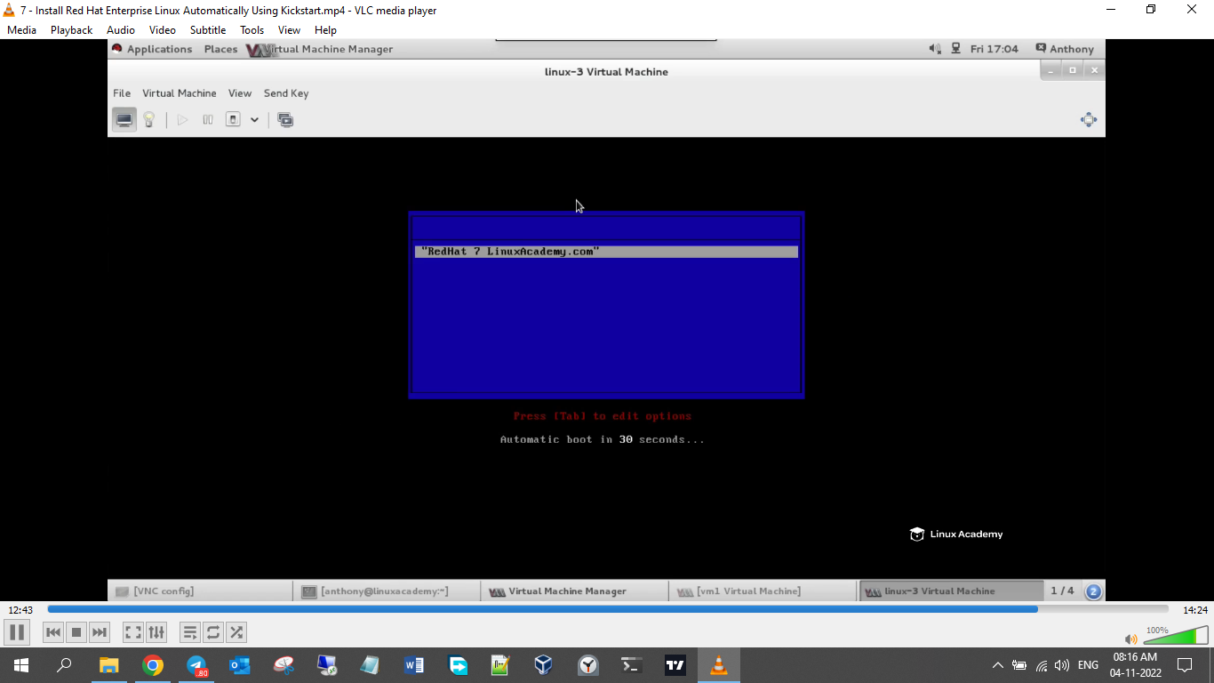Click the blue notification badge icon
This screenshot has width=1214, height=683.
click(x=1093, y=591)
